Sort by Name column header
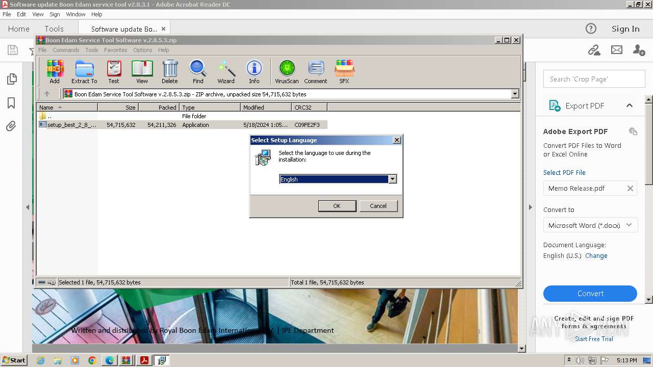This screenshot has height=367, width=653. [x=67, y=108]
